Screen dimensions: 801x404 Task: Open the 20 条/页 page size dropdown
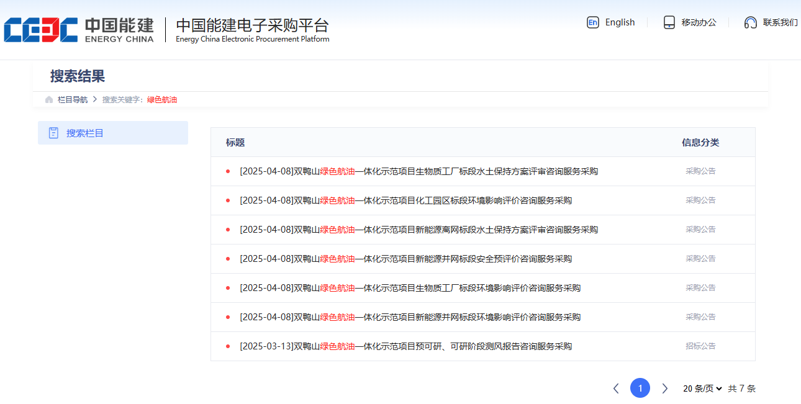pos(702,388)
